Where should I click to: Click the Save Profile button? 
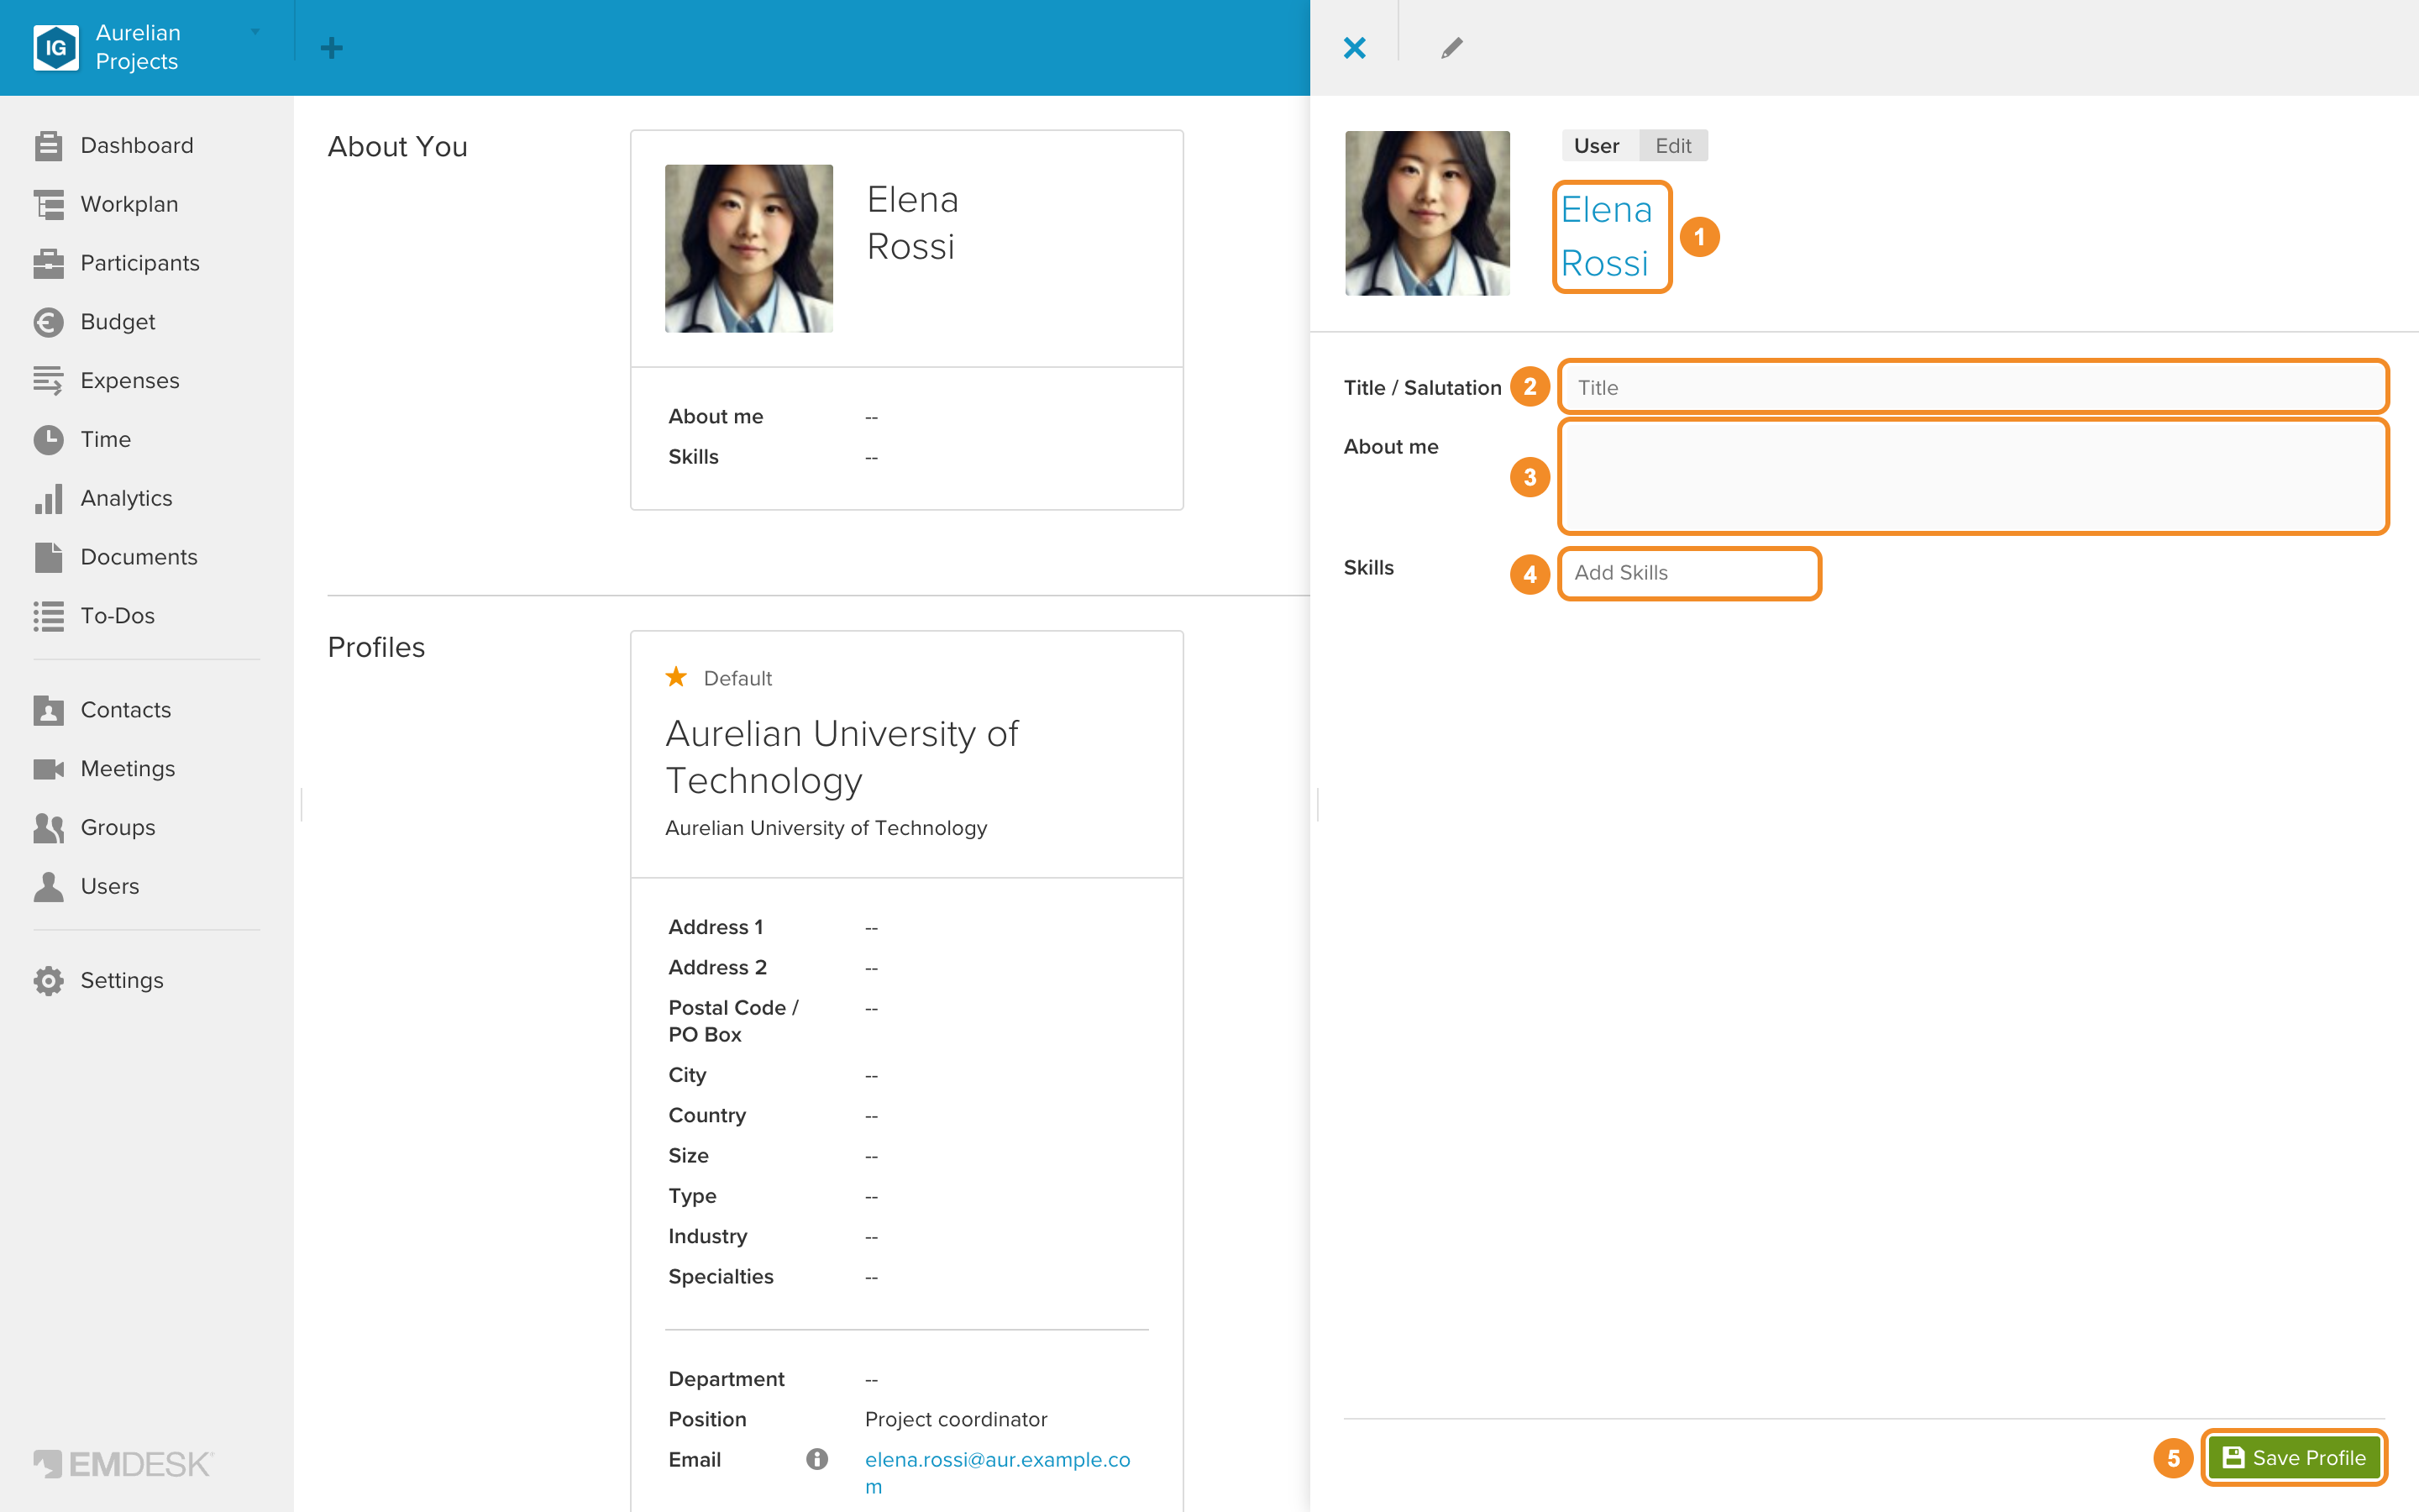(x=2294, y=1458)
